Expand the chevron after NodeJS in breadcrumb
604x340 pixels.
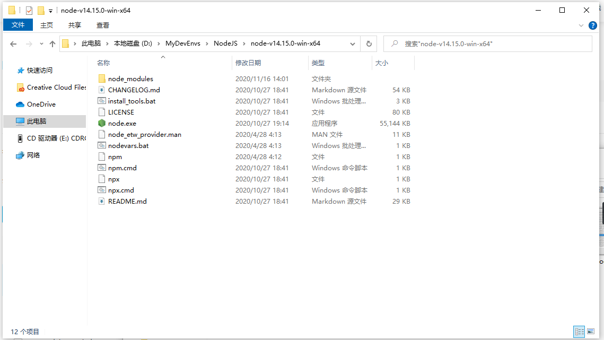tap(244, 43)
